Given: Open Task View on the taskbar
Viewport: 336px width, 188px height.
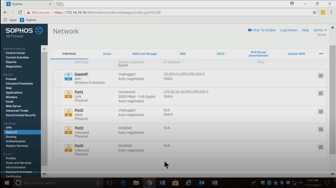Looking at the screenshot, I should 110,183.
